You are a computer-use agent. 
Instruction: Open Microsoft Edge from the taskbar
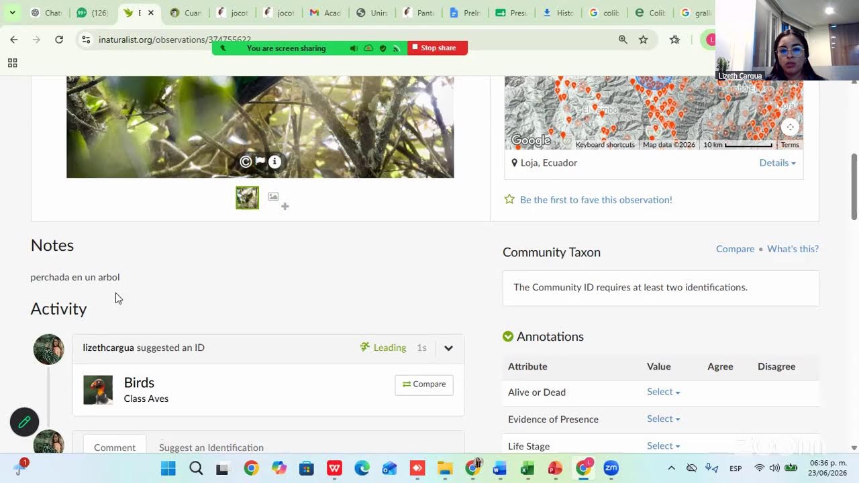tap(362, 468)
